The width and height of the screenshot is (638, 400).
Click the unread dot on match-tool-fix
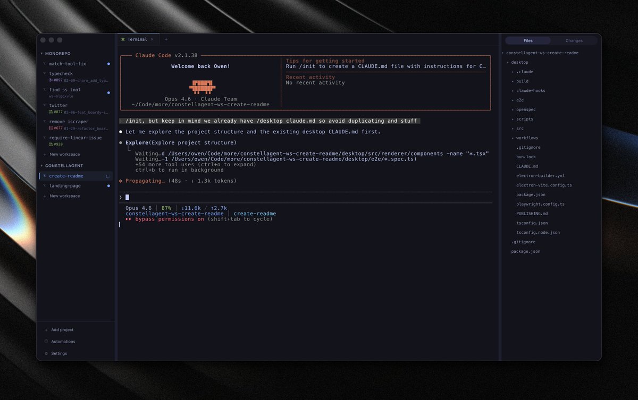coord(108,64)
